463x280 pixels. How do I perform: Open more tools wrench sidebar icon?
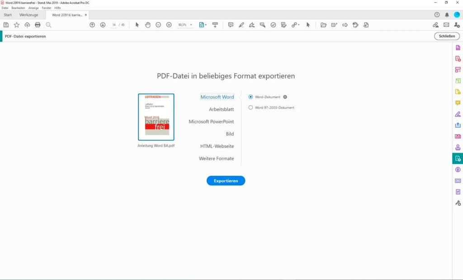458,203
